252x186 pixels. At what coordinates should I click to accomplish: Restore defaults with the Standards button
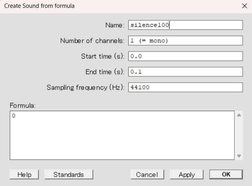pos(69,175)
